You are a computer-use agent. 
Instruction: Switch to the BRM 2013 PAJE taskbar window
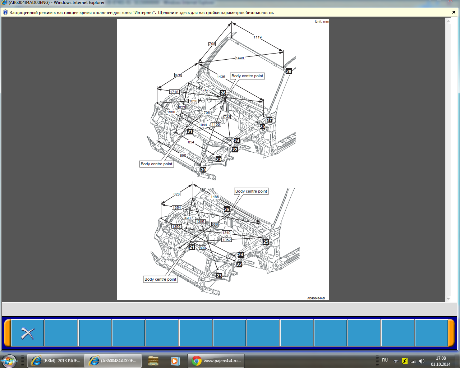tap(56, 361)
